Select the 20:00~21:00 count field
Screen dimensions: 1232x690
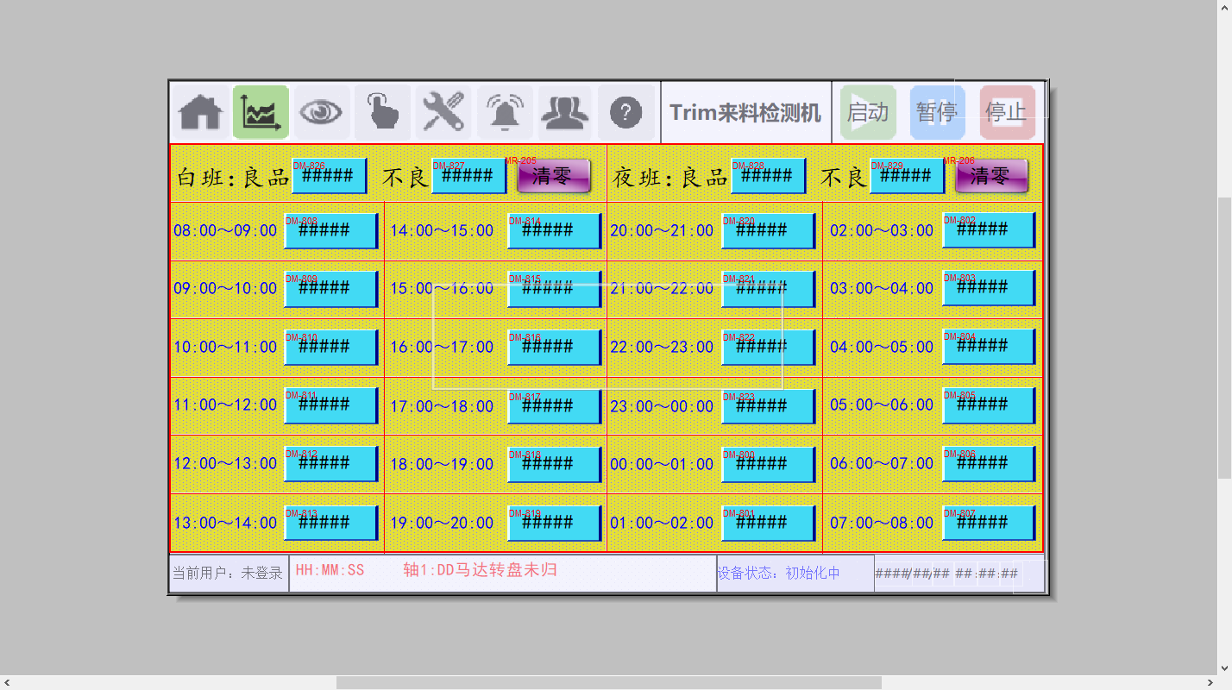point(769,231)
